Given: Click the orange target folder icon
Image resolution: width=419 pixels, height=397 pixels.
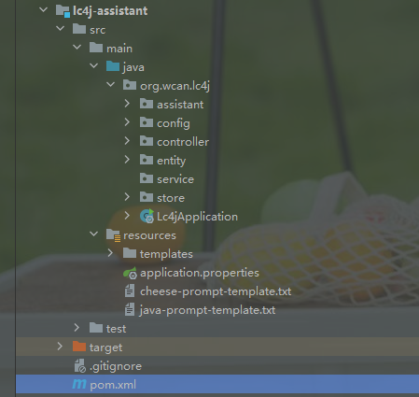Looking at the screenshot, I should (x=79, y=347).
